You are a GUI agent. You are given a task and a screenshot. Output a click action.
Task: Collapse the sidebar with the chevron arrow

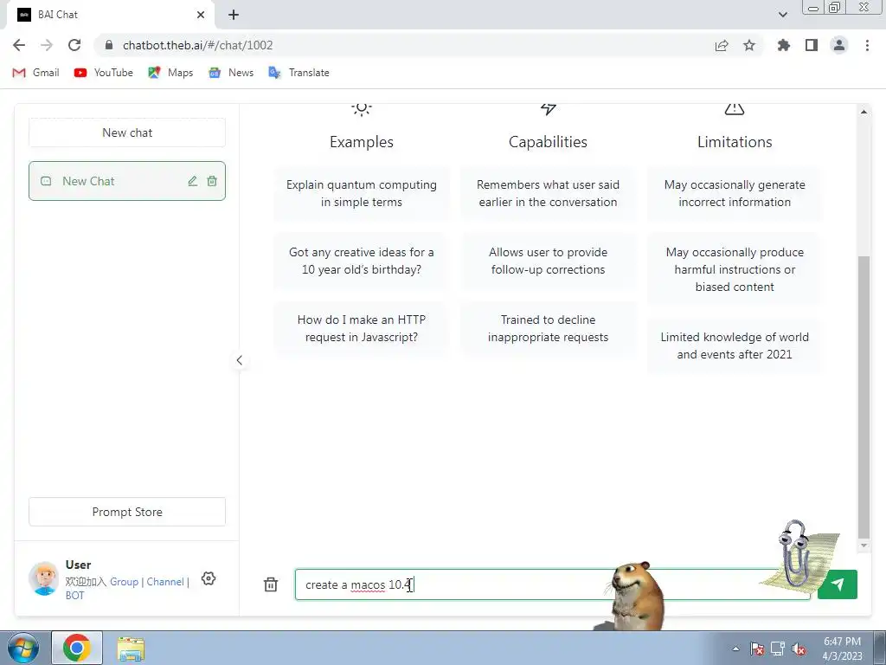pos(239,360)
